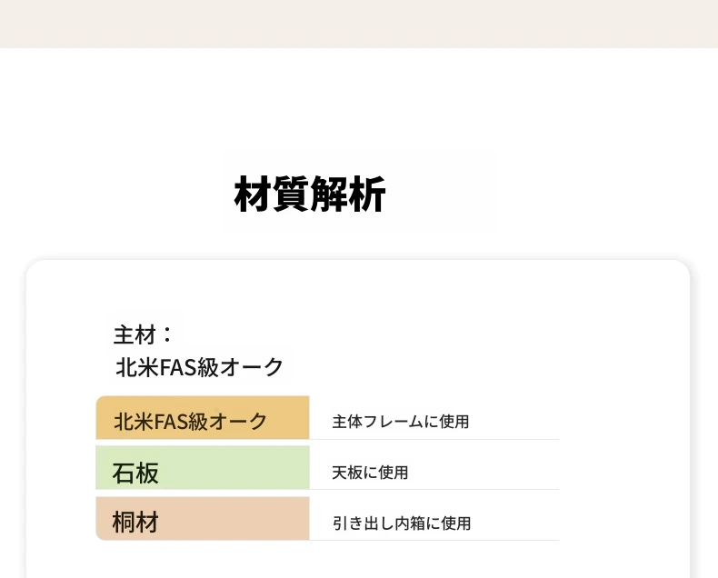Click the word 引き出し in third row
Image resolution: width=718 pixels, height=578 pixels.
click(364, 523)
